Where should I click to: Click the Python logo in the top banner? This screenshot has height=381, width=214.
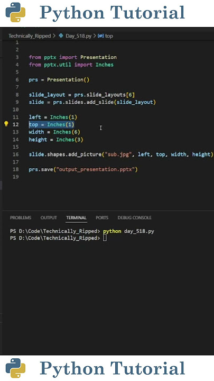coord(15,12)
